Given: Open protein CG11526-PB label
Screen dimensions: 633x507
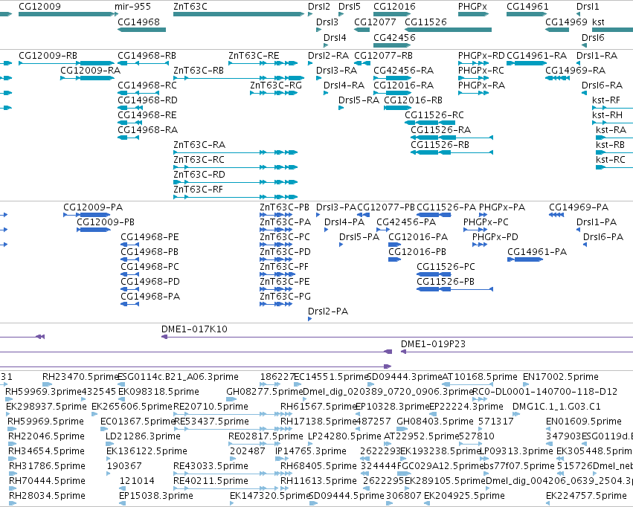Looking at the screenshot, I should pos(446,282).
